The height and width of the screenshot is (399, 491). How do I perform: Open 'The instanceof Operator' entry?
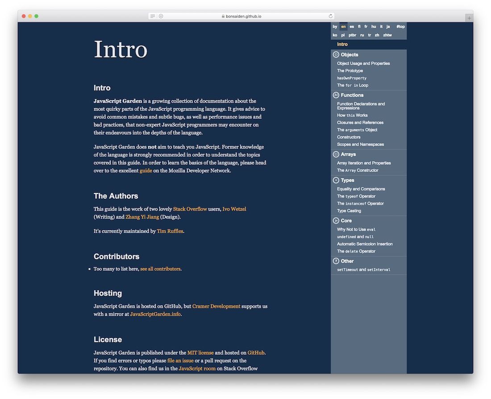[x=360, y=203]
